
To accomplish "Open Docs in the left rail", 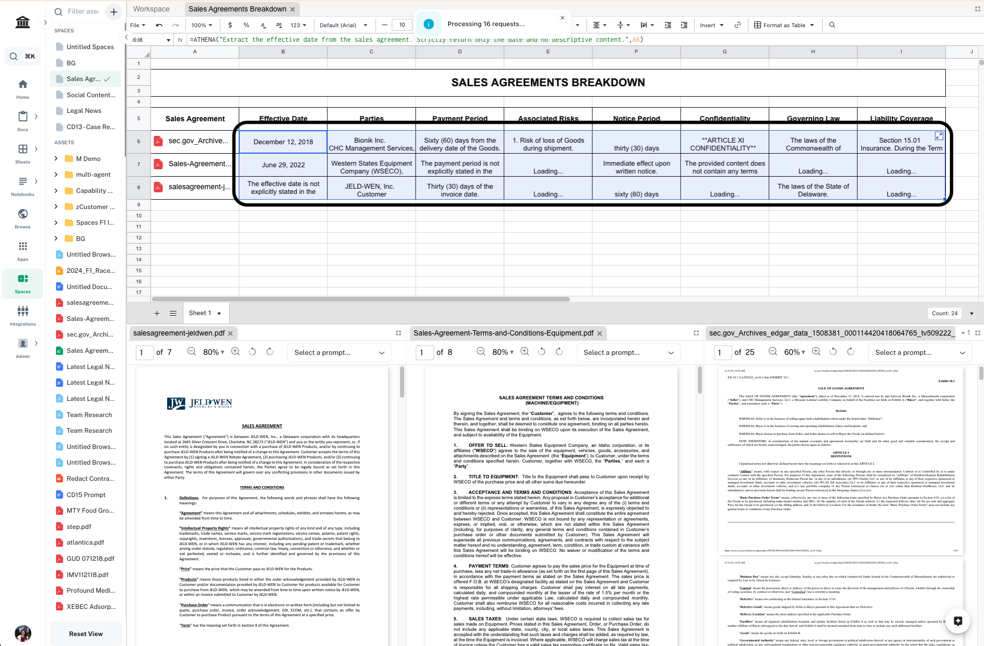I will pyautogui.click(x=22, y=121).
